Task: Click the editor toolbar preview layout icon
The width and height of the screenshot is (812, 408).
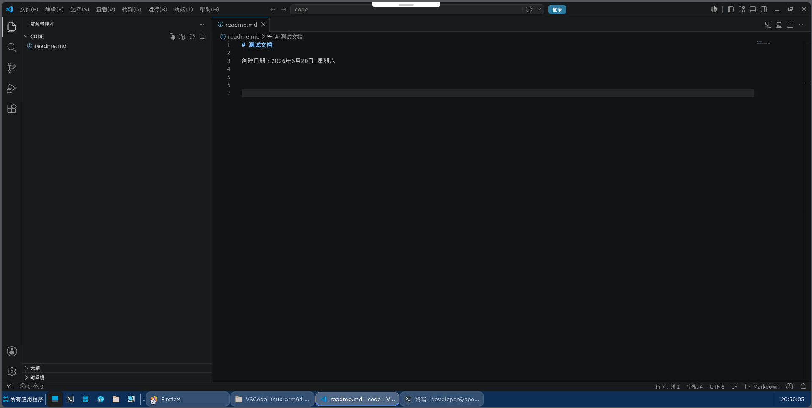Action: [x=779, y=25]
